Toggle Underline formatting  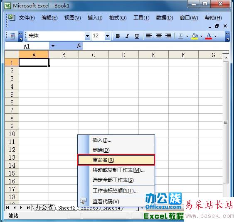[x=137, y=36]
